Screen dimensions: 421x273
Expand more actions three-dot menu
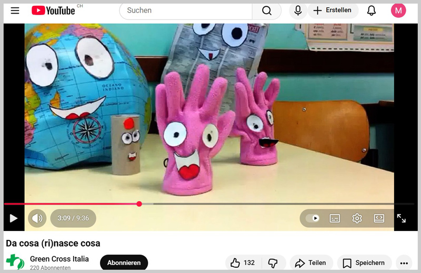coord(404,262)
